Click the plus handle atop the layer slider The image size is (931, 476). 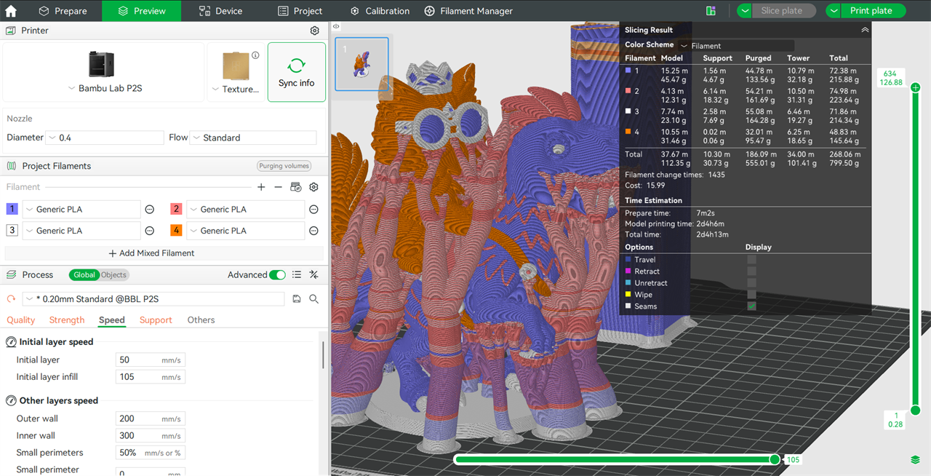tap(916, 87)
